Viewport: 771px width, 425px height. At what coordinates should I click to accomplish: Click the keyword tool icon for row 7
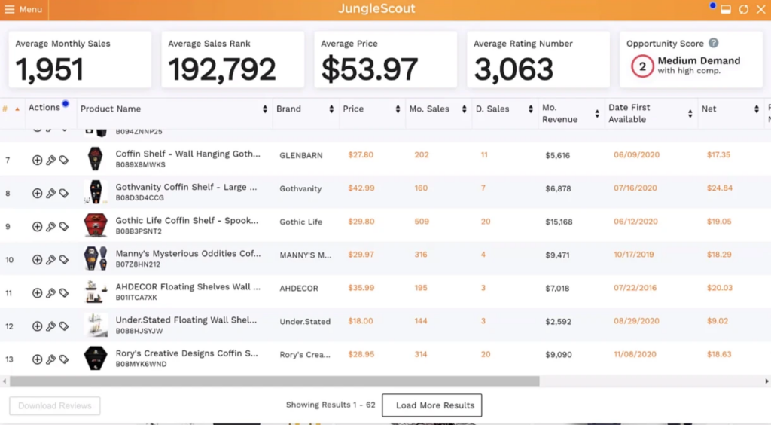pyautogui.click(x=50, y=160)
